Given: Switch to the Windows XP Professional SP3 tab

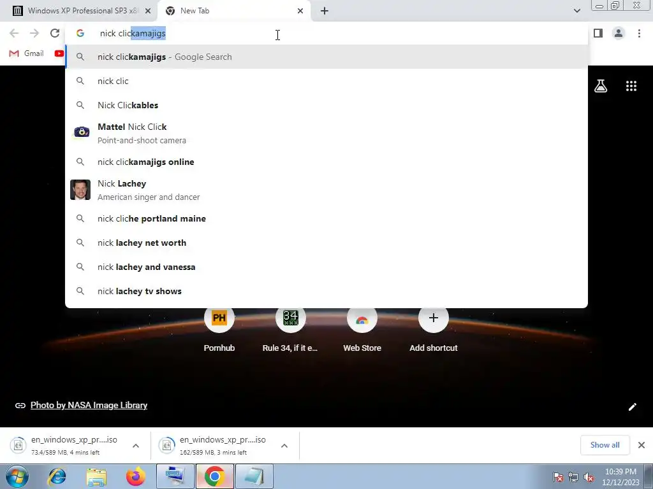Looking at the screenshot, I should point(79,11).
